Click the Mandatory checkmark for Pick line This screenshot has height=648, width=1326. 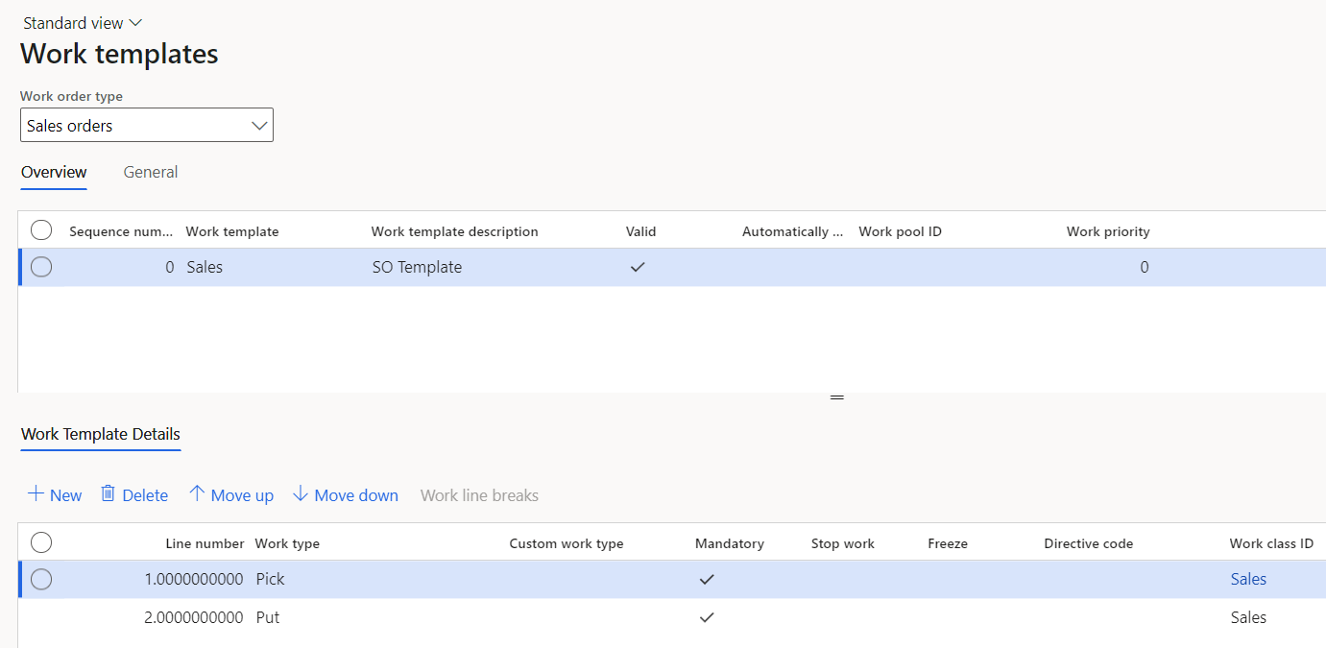point(707,580)
